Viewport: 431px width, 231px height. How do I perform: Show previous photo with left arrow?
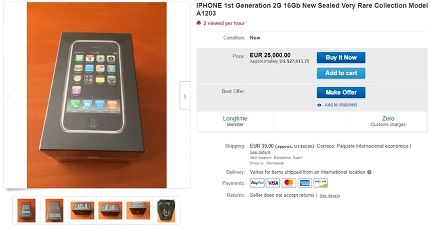(x=9, y=95)
